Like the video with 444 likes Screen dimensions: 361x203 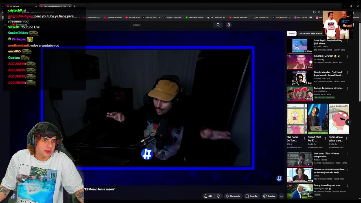208,196
